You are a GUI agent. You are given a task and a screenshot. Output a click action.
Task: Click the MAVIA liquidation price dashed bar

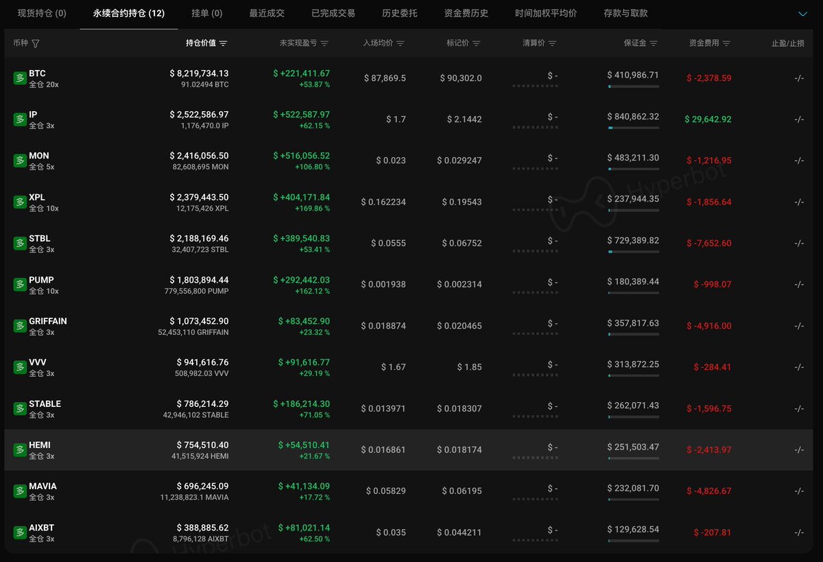pyautogui.click(x=535, y=500)
